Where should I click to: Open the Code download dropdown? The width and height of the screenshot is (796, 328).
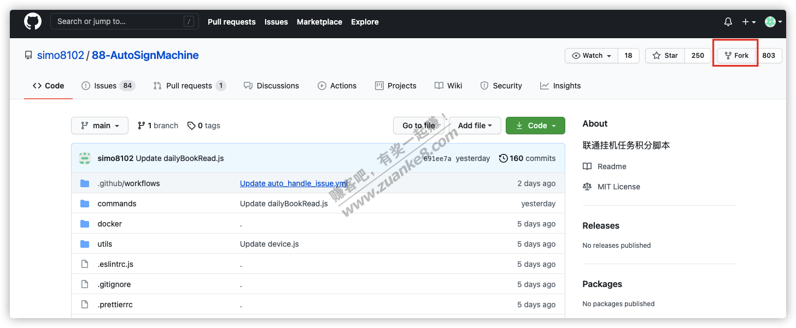pos(535,126)
